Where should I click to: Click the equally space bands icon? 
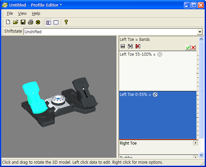coord(130,46)
